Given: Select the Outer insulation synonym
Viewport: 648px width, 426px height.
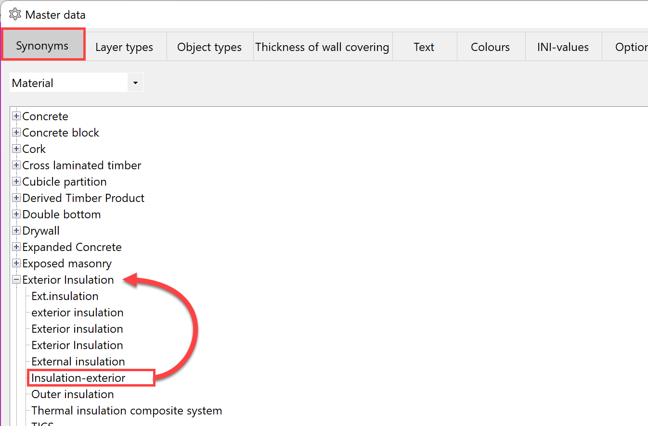Looking at the screenshot, I should point(73,394).
